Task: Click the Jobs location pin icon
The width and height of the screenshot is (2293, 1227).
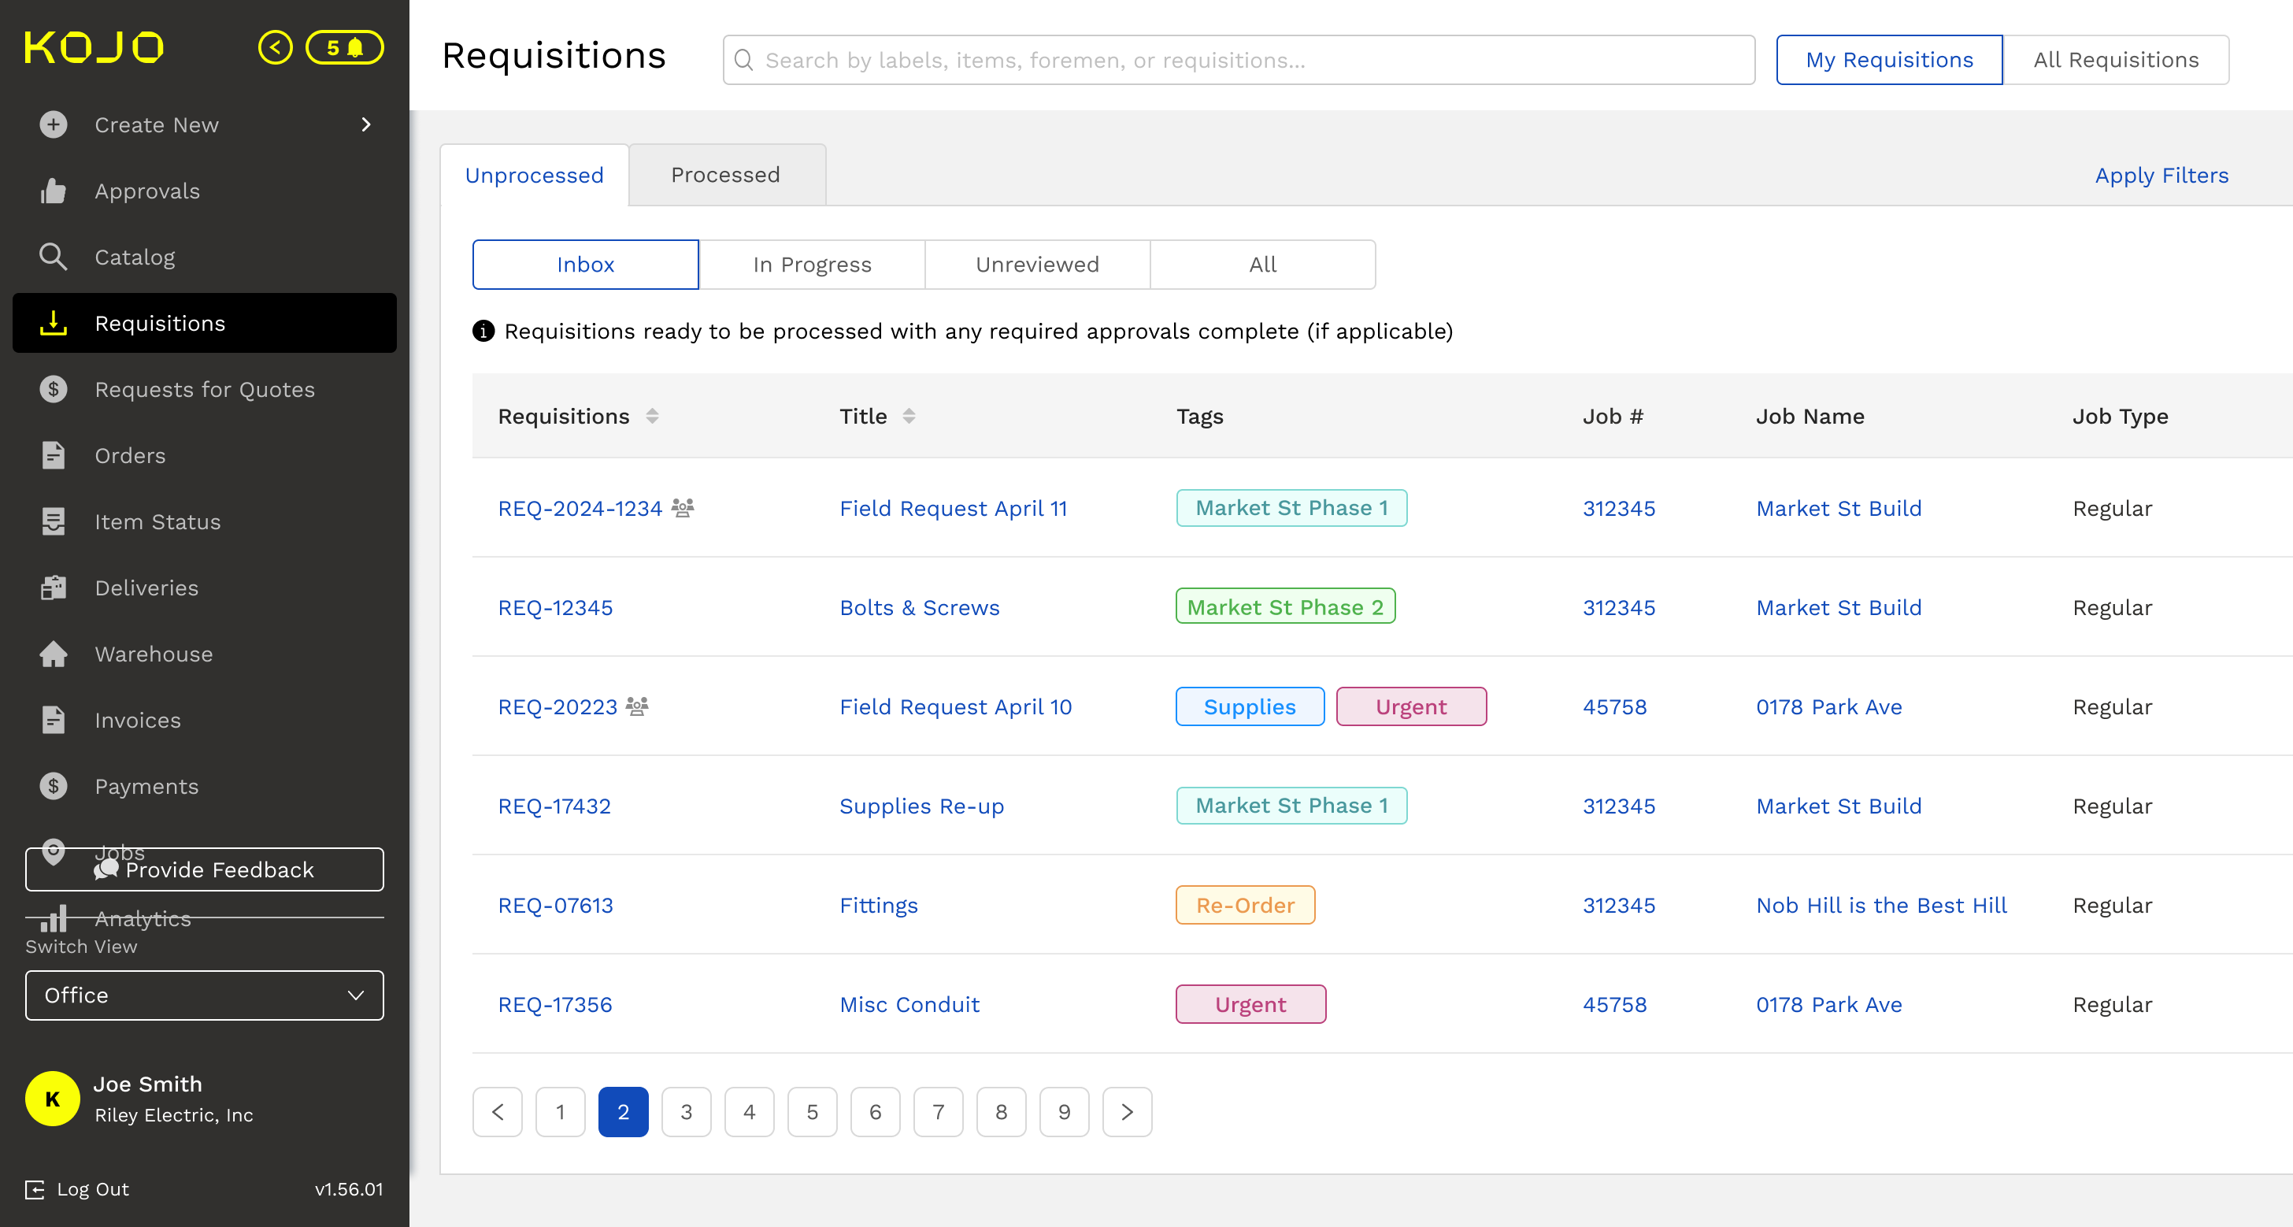Action: tap(54, 851)
